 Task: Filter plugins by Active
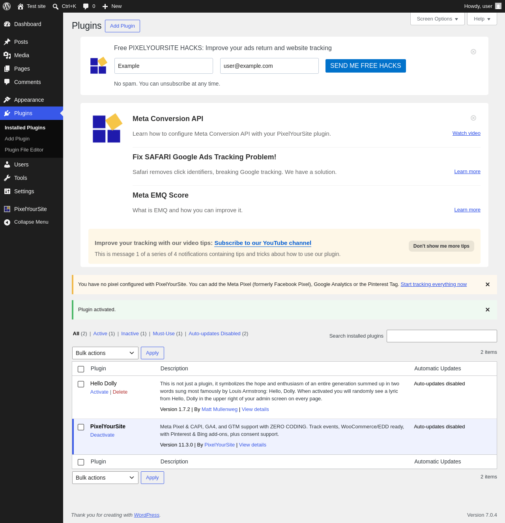[100, 334]
